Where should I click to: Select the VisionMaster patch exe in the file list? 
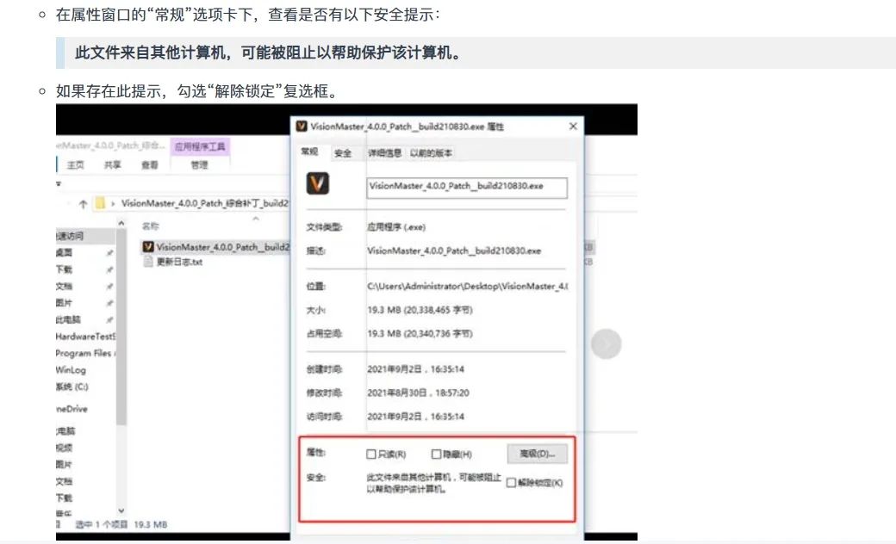215,247
